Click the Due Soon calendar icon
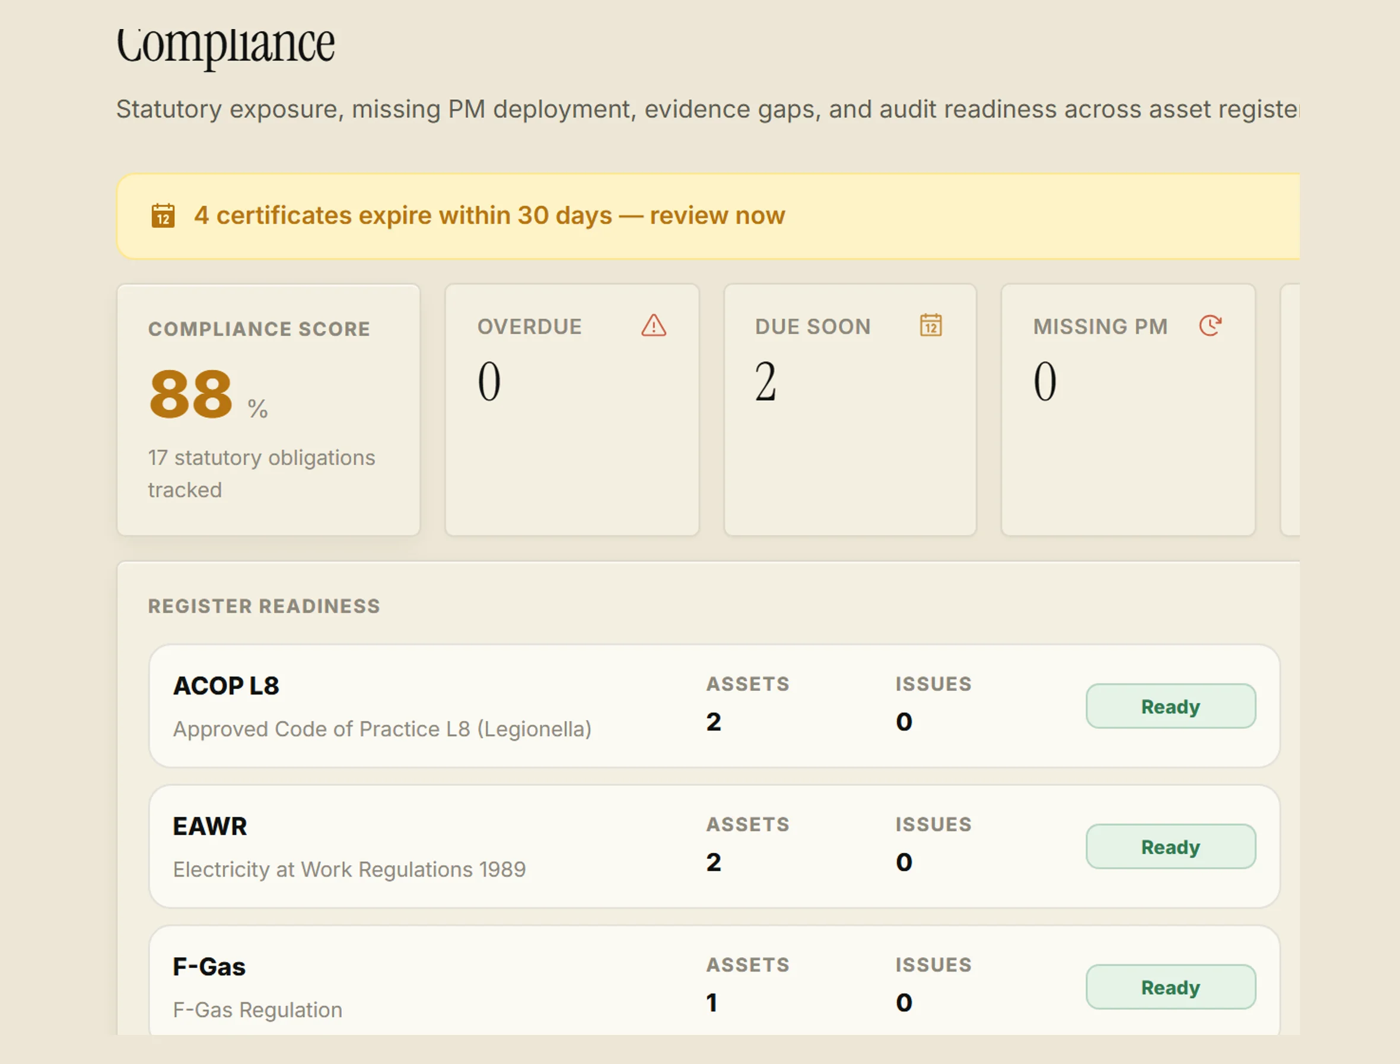The height and width of the screenshot is (1064, 1400). (931, 325)
